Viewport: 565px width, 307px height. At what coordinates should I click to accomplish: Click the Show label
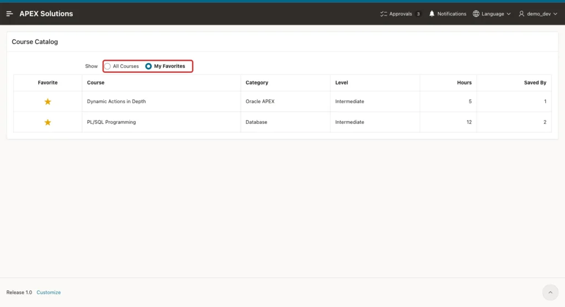coord(91,66)
